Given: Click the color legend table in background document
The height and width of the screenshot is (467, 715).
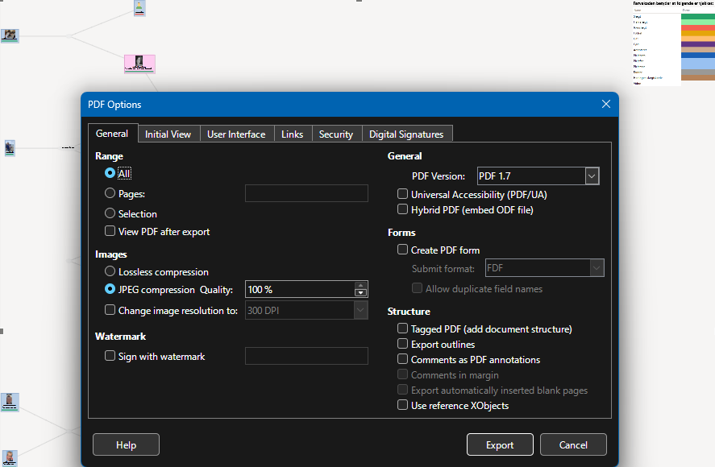Looking at the screenshot, I should (674, 43).
